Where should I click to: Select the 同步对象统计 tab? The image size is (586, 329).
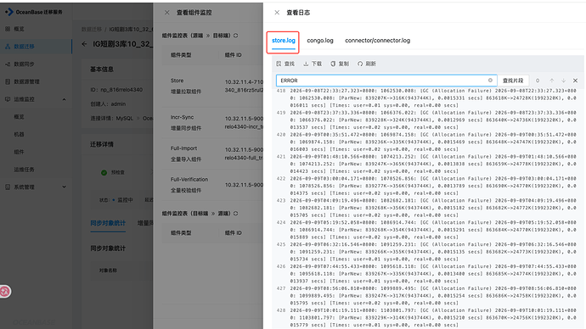click(x=108, y=223)
